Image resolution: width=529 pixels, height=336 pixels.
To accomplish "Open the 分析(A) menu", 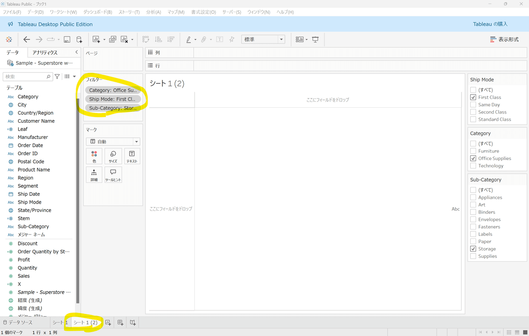I will pos(153,12).
